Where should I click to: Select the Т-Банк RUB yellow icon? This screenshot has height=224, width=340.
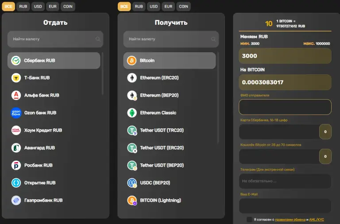16,78
